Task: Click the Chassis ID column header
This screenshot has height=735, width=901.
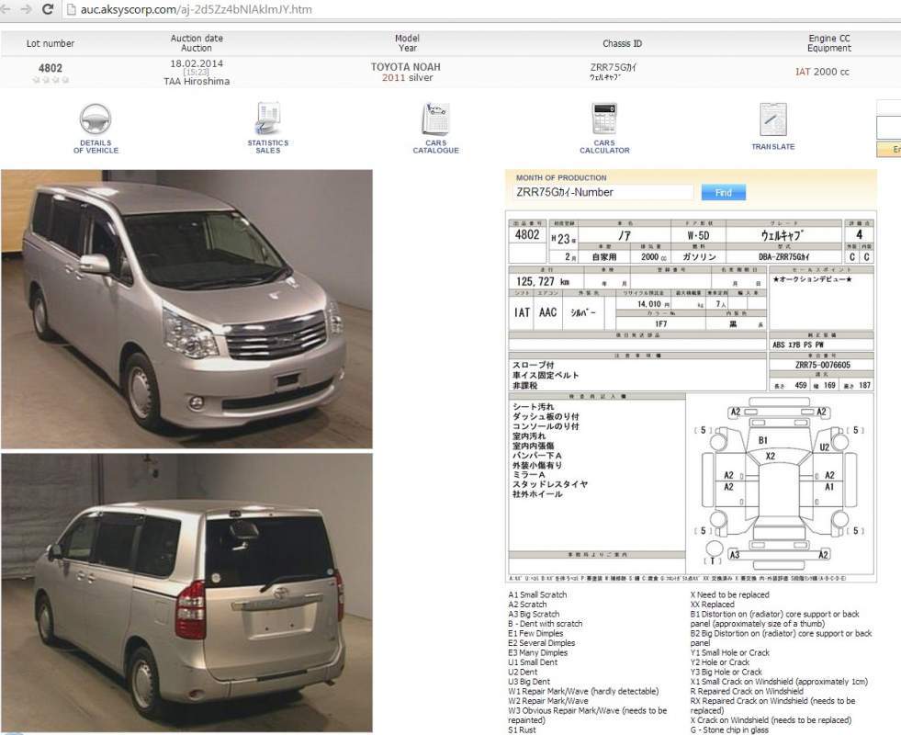Action: pos(622,43)
